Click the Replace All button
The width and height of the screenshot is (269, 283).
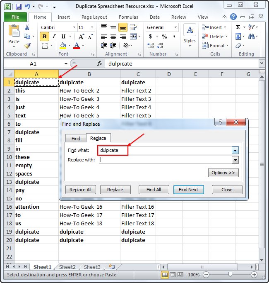80,190
